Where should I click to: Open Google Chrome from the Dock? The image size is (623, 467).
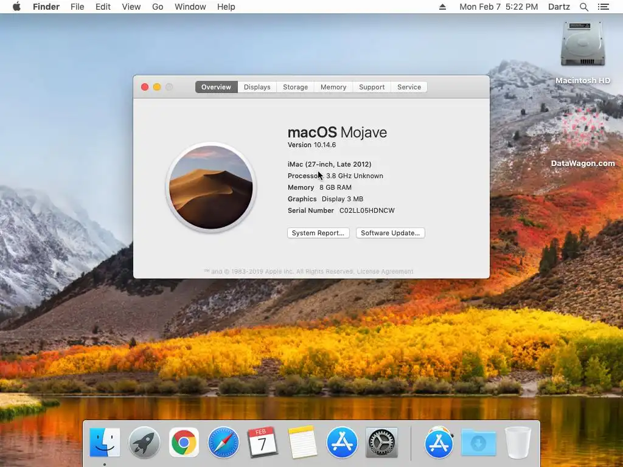point(184,442)
